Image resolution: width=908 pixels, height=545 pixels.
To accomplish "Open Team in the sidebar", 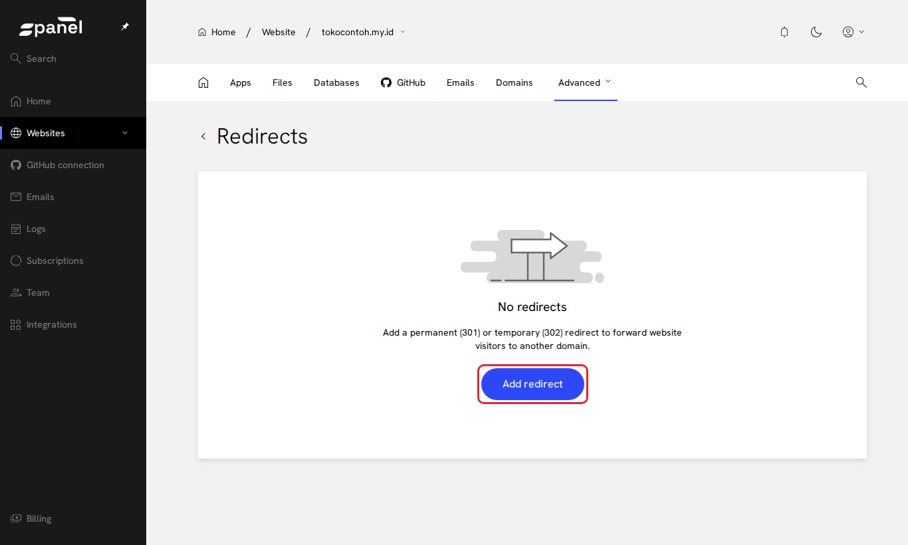I will click(73, 292).
